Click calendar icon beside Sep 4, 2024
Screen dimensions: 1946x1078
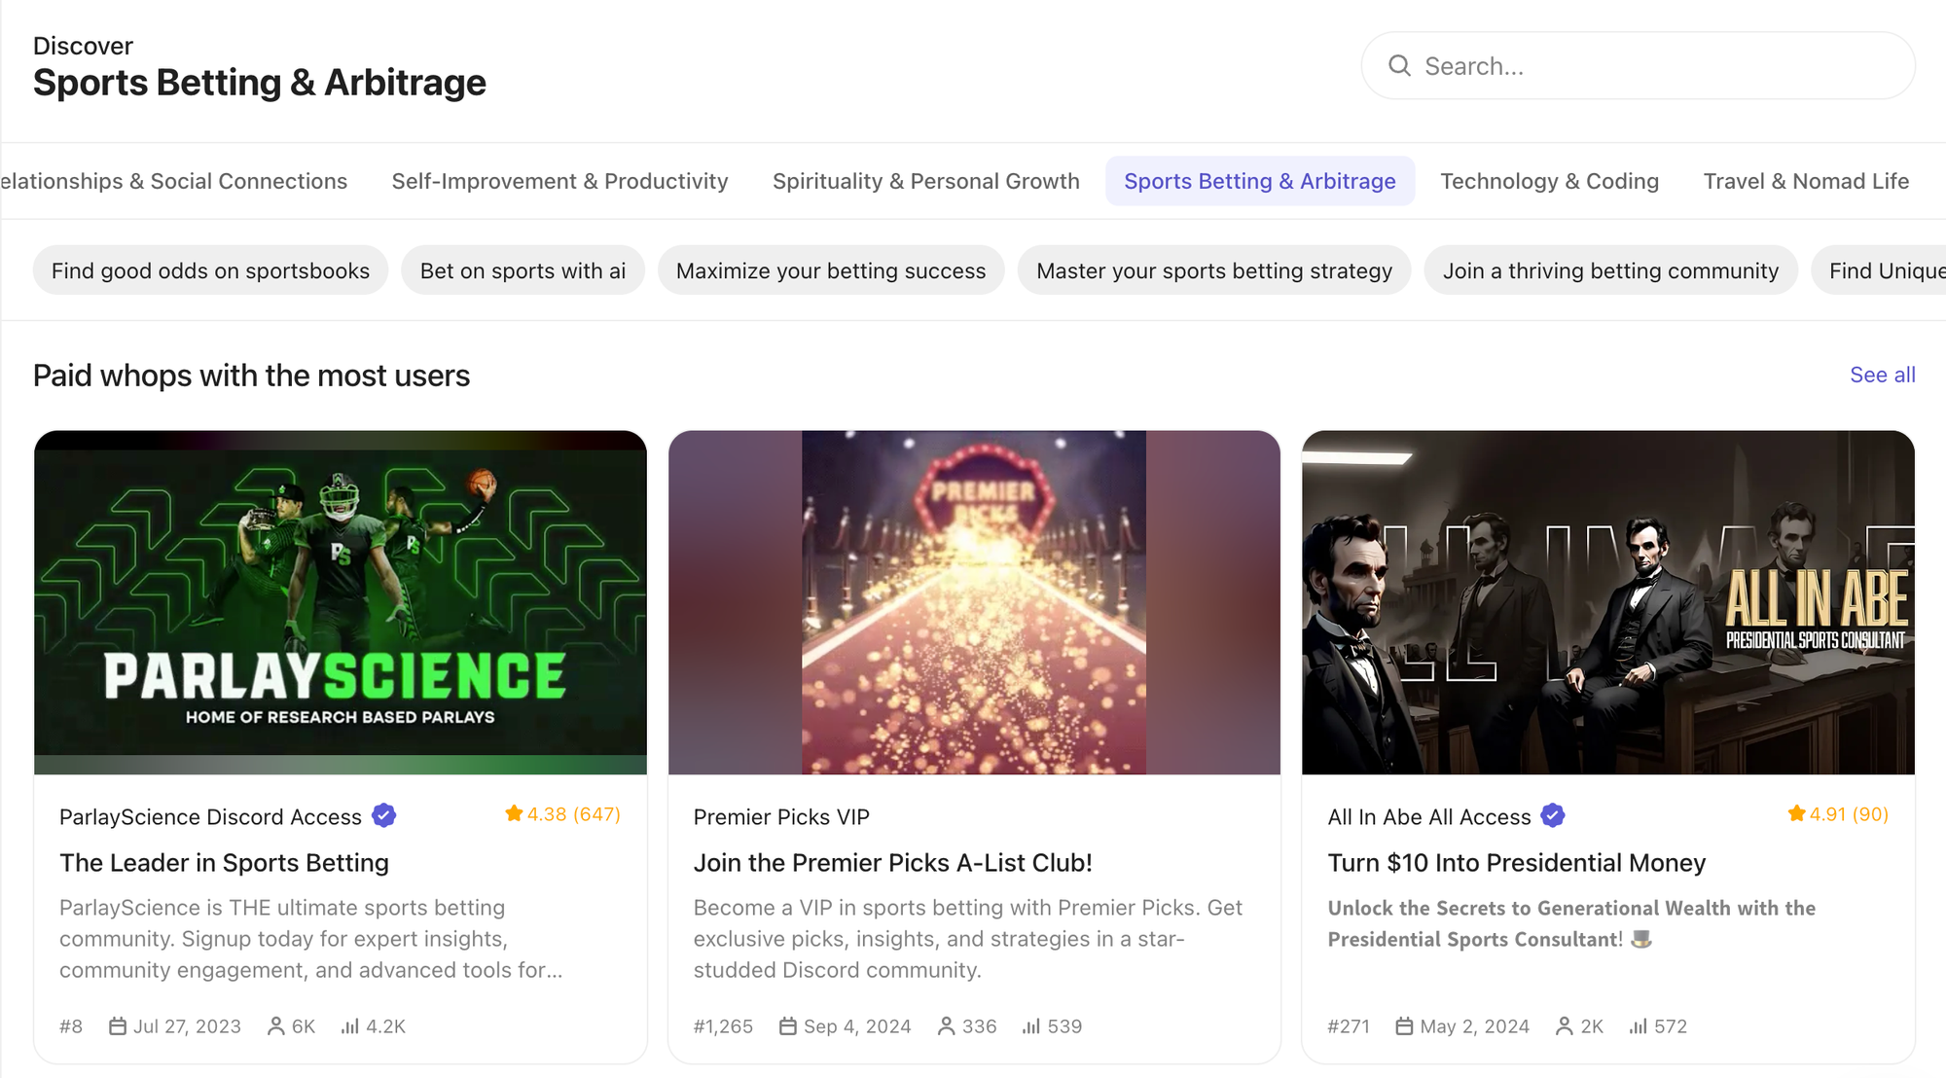(788, 1025)
